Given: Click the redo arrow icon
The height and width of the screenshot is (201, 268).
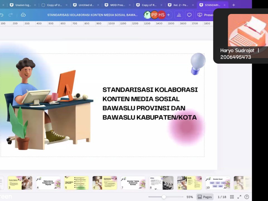Looking at the screenshot, I should (11, 15).
